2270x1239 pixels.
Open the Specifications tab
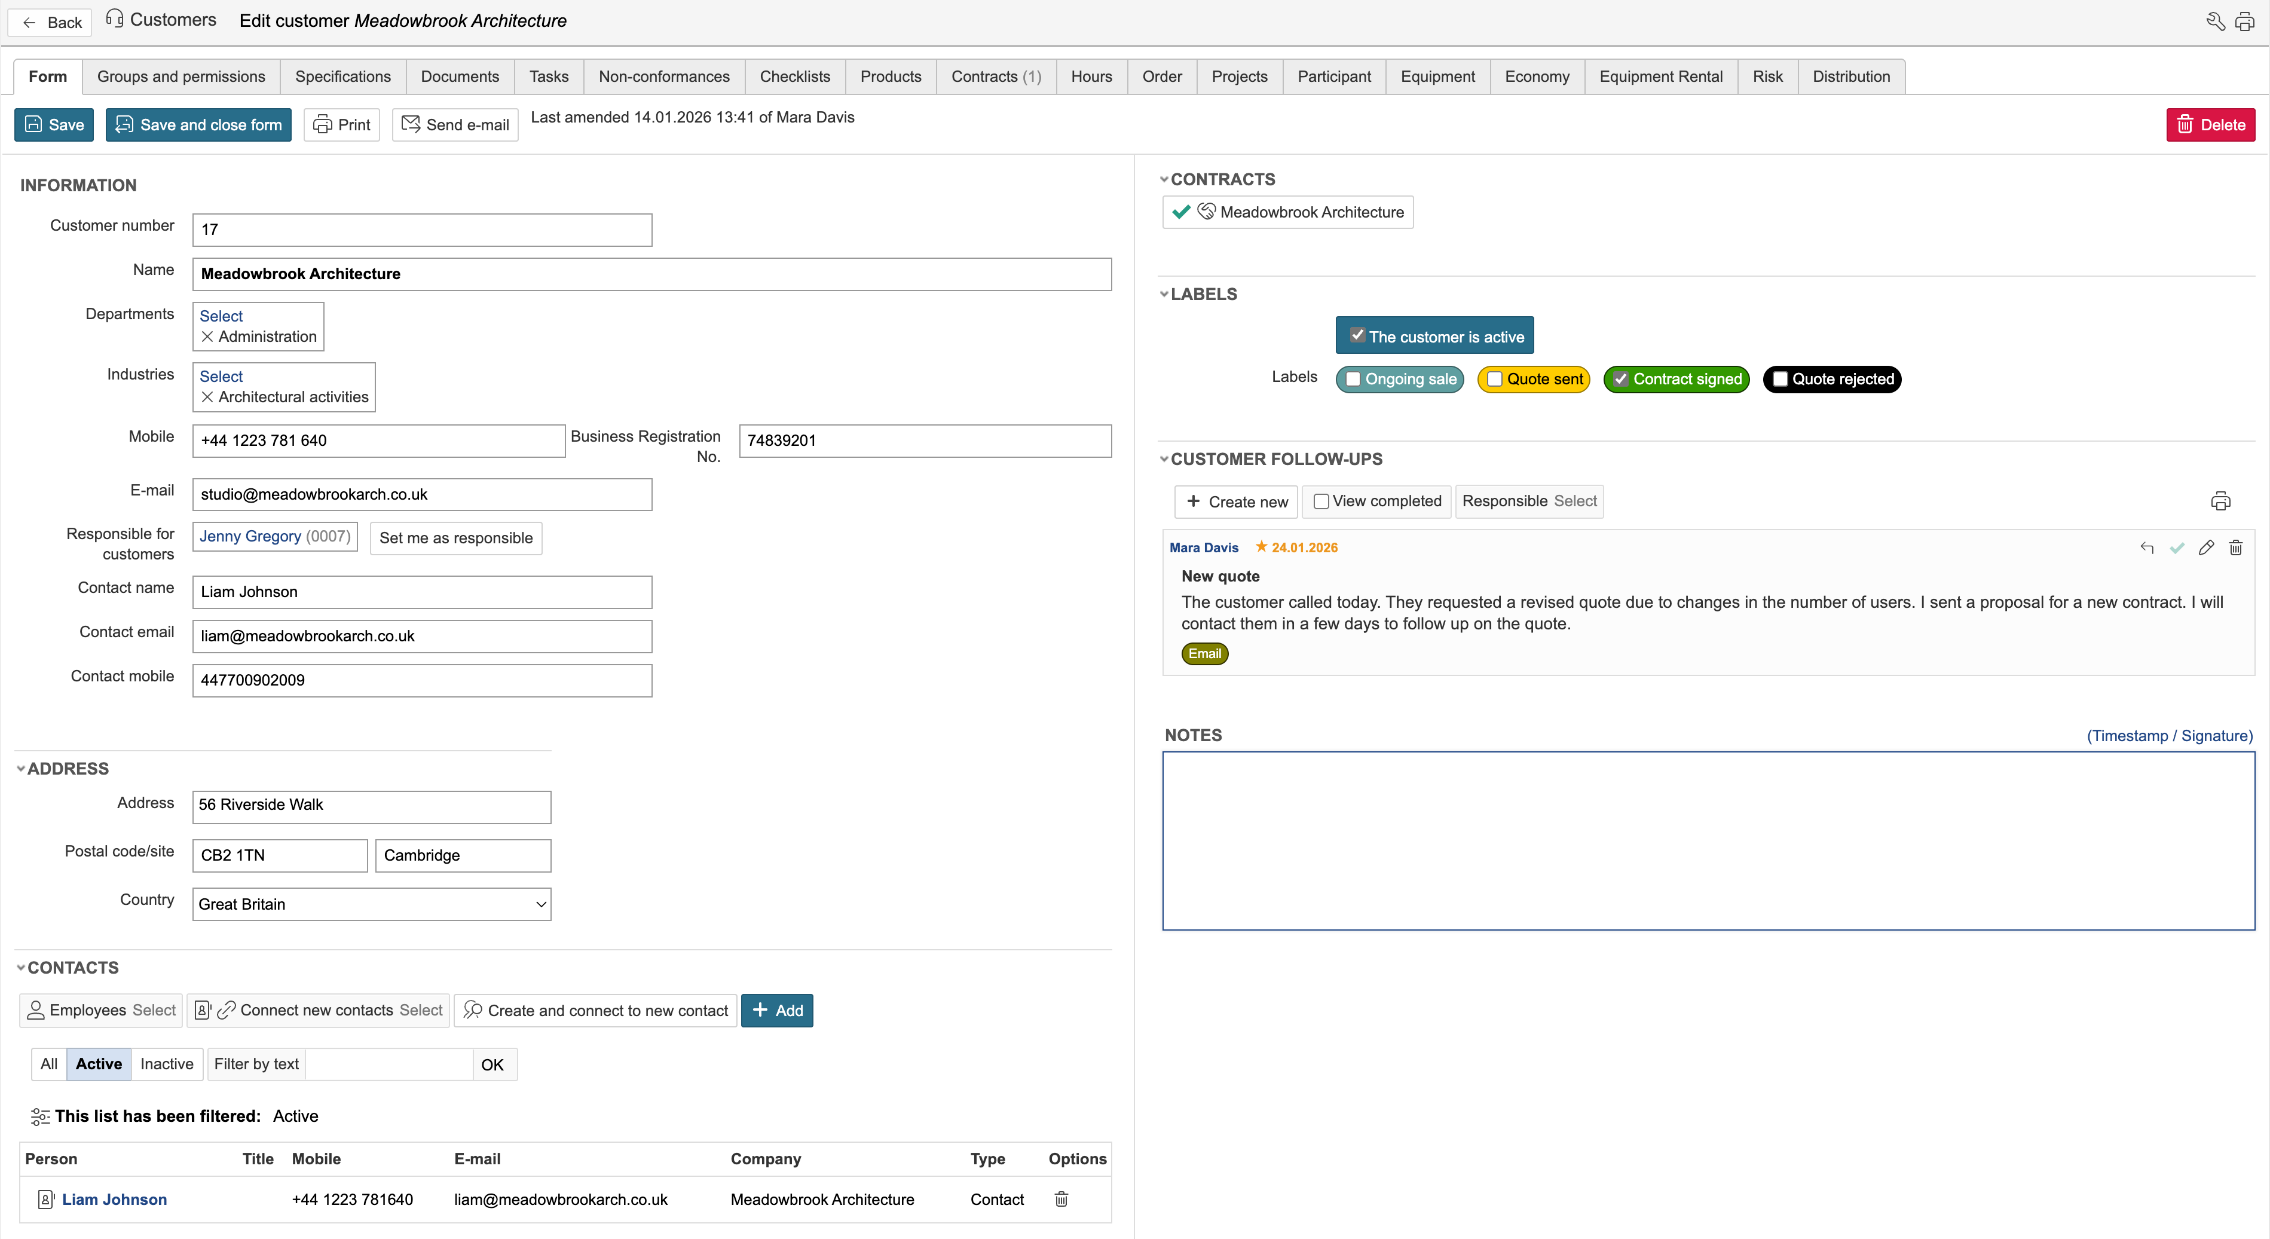343,77
